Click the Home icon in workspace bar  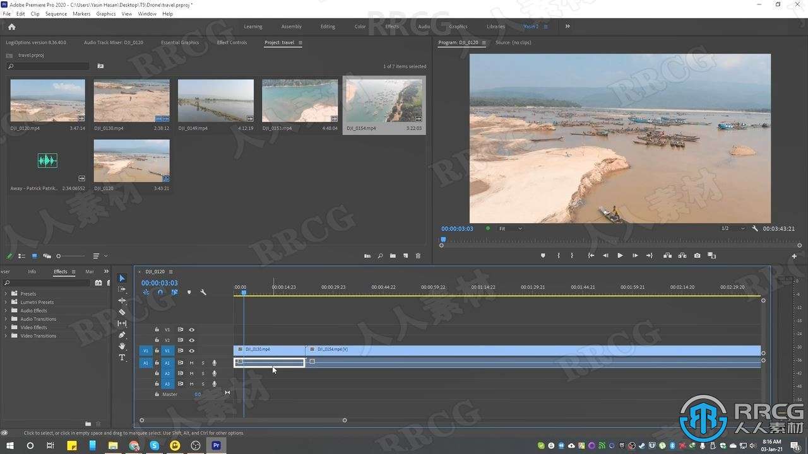(11, 26)
